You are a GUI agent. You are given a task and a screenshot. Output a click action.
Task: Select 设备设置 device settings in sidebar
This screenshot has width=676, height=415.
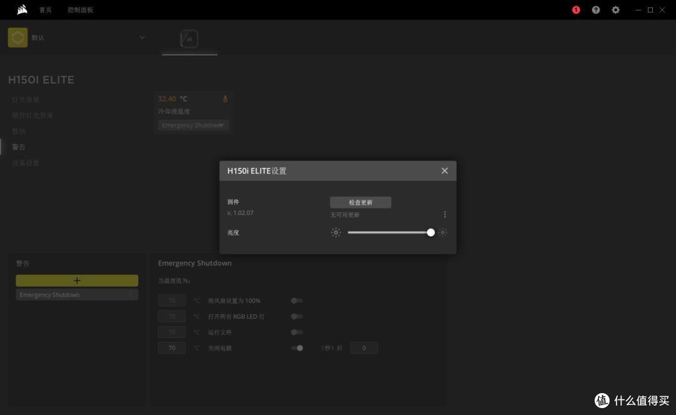26,163
